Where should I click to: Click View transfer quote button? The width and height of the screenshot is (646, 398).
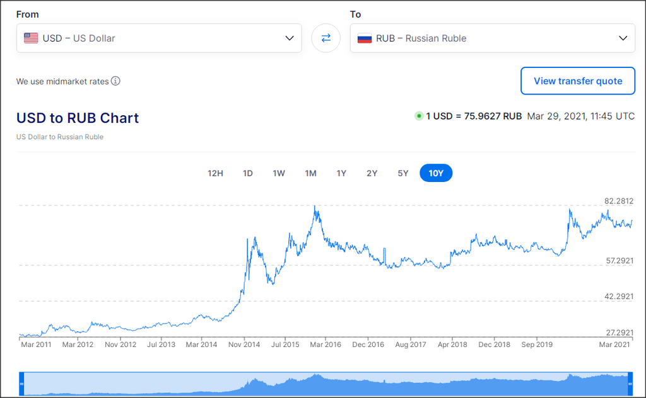pyautogui.click(x=578, y=81)
